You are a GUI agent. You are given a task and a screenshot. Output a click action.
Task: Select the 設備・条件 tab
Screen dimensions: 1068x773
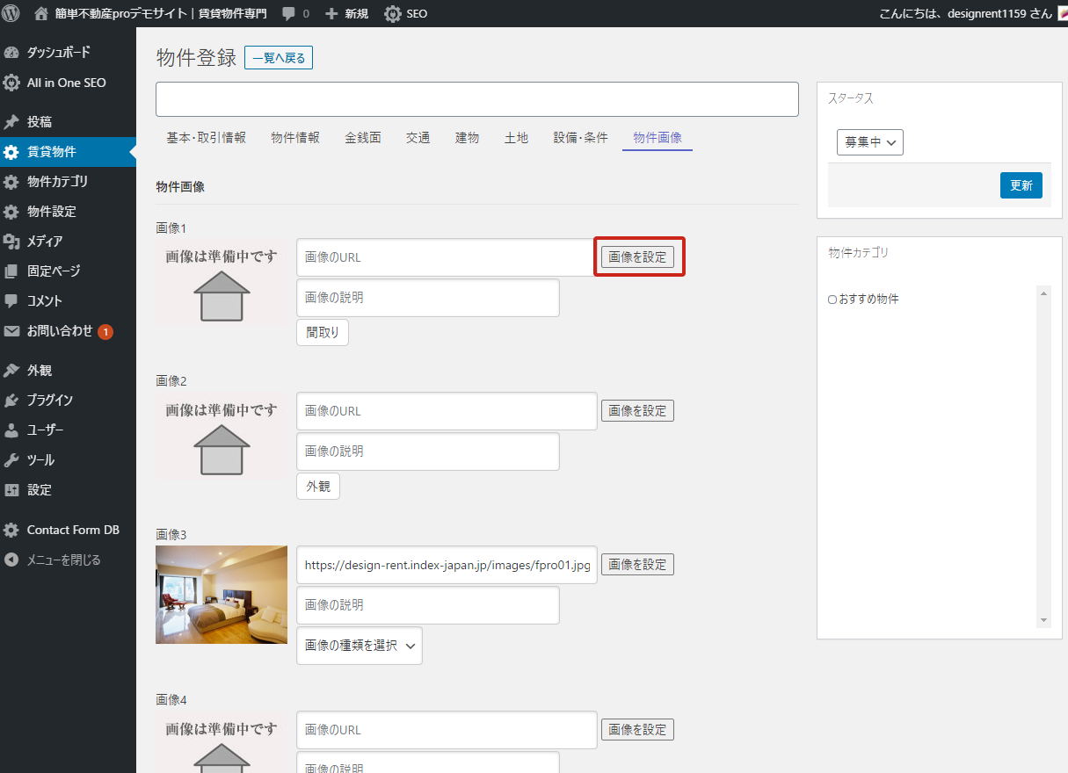coord(580,138)
